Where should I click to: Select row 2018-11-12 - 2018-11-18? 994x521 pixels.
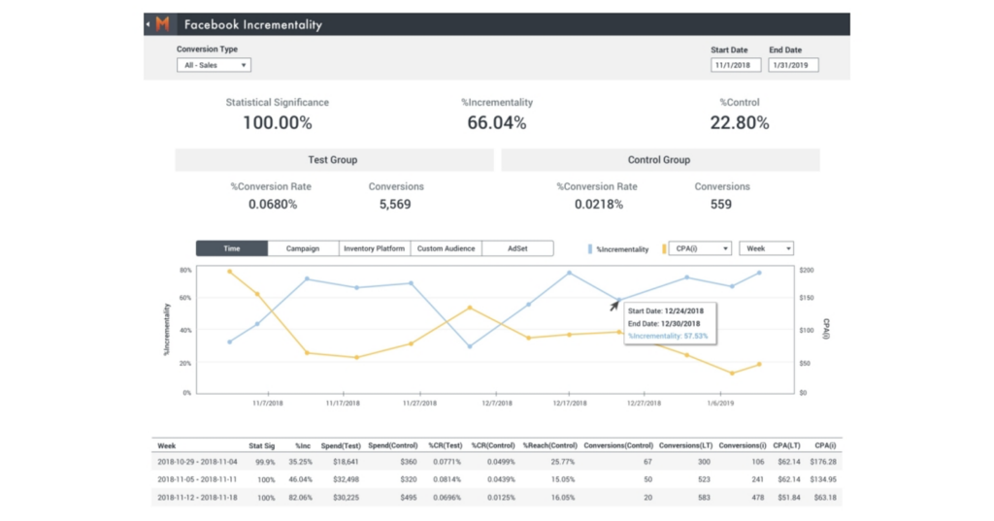click(x=497, y=497)
